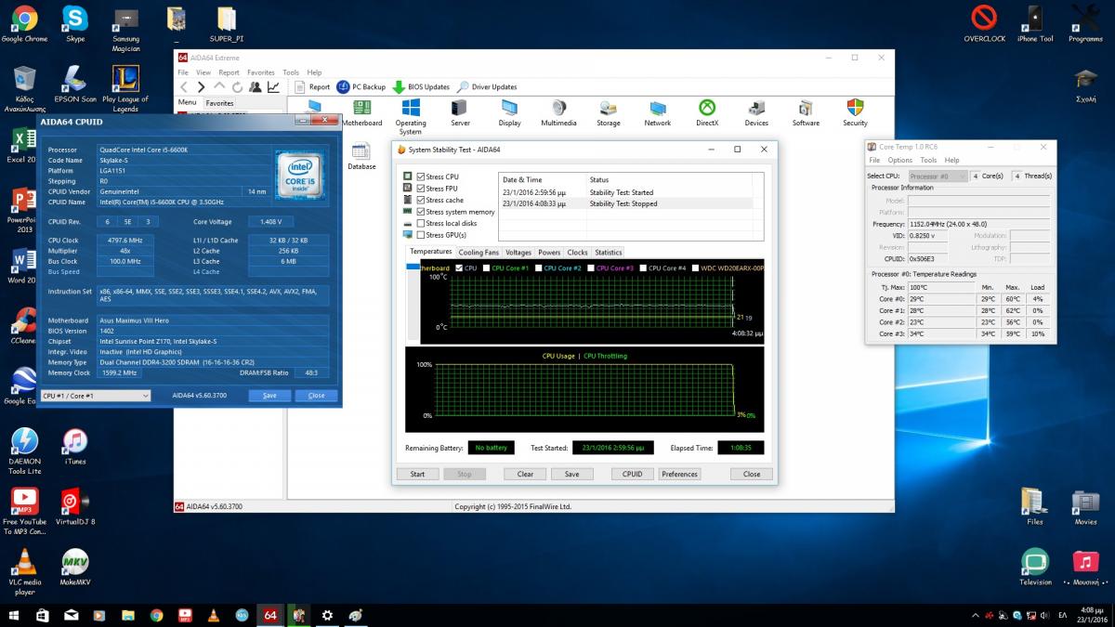Open the CCleaner desktop icon
This screenshot has height=627, width=1115.
(x=24, y=328)
